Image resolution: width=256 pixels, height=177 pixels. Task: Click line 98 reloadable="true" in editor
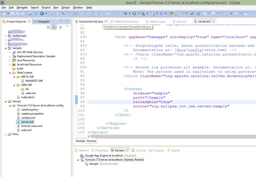pos(153,102)
